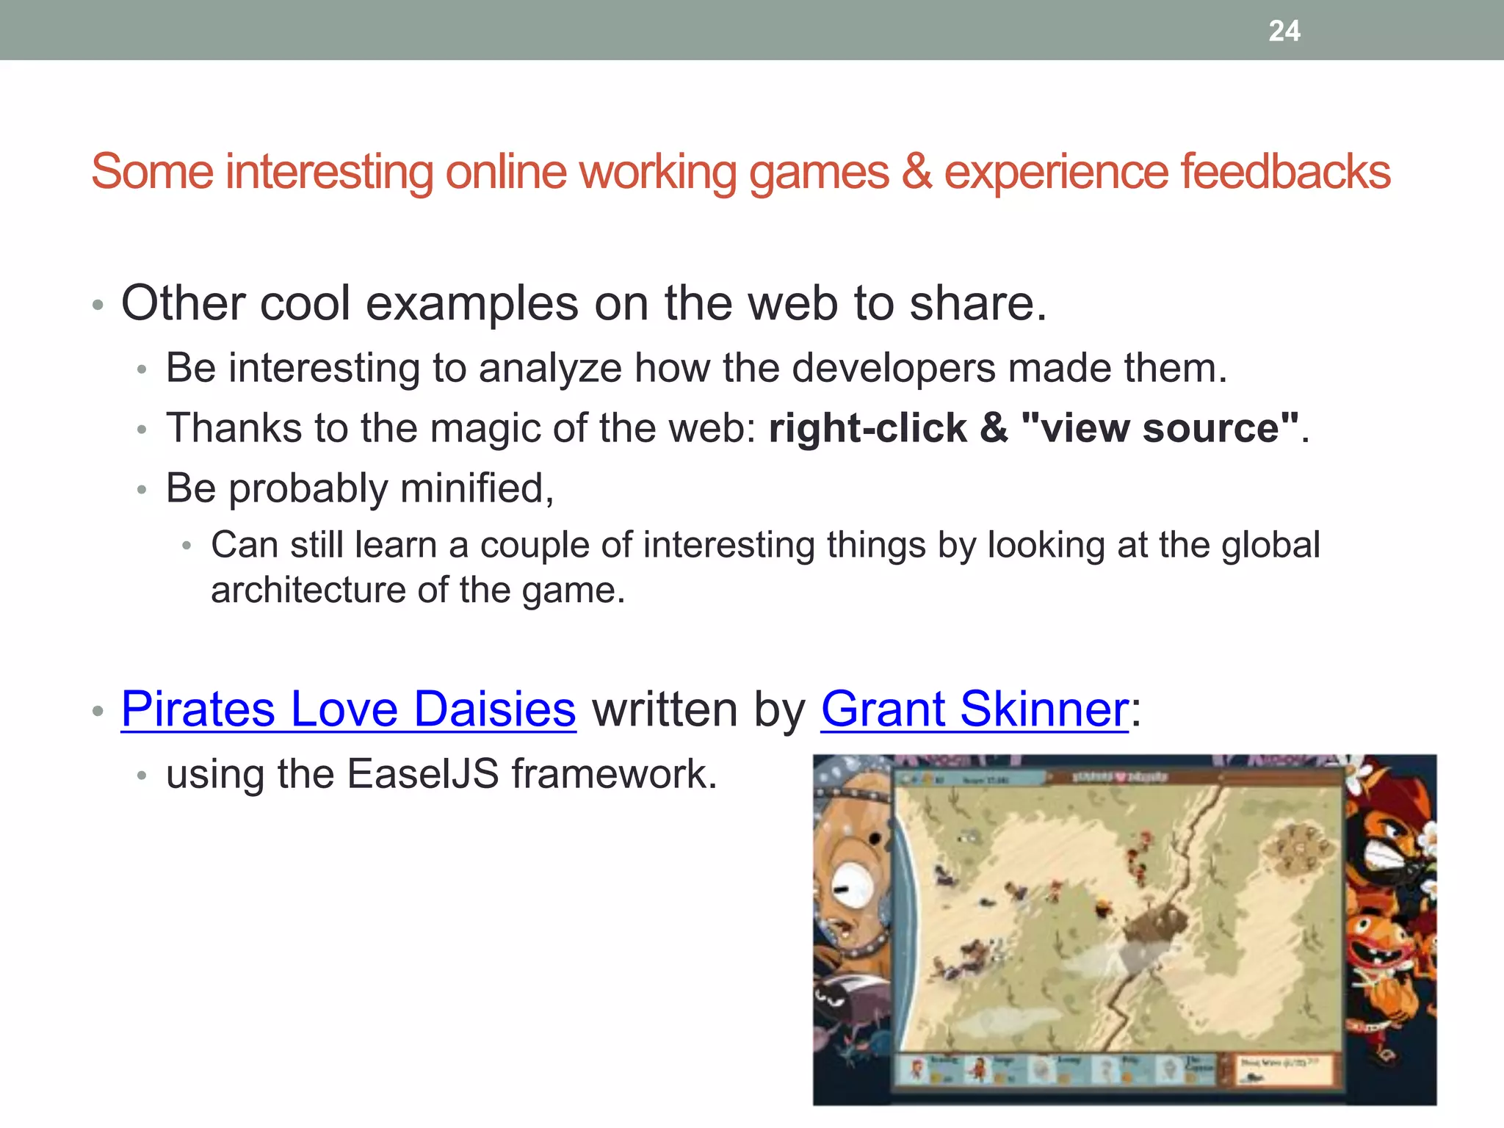1504x1128 pixels.
Task: Select The Captain unit portrait in game toolbar
Action: tap(1169, 1069)
